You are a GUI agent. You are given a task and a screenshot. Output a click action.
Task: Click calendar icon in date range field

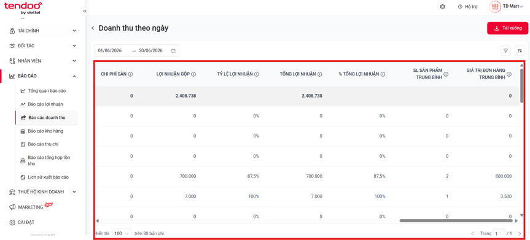173,51
